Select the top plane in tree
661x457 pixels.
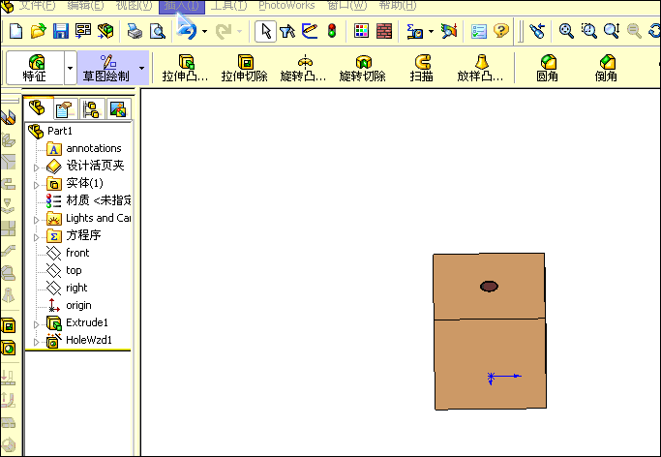click(x=74, y=271)
